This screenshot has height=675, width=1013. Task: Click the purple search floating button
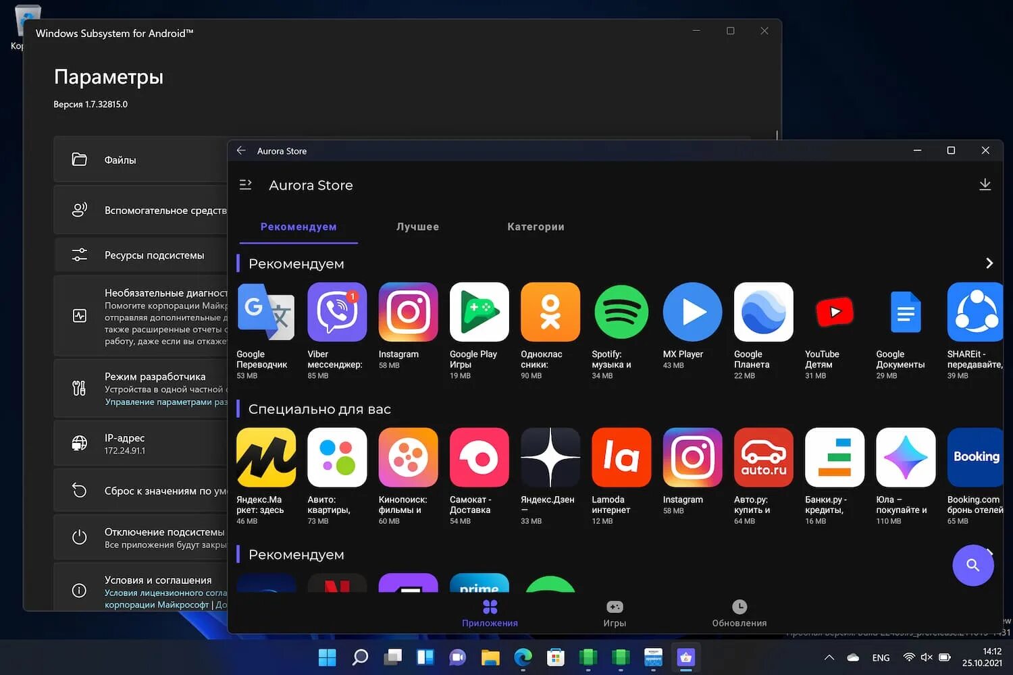coord(972,565)
